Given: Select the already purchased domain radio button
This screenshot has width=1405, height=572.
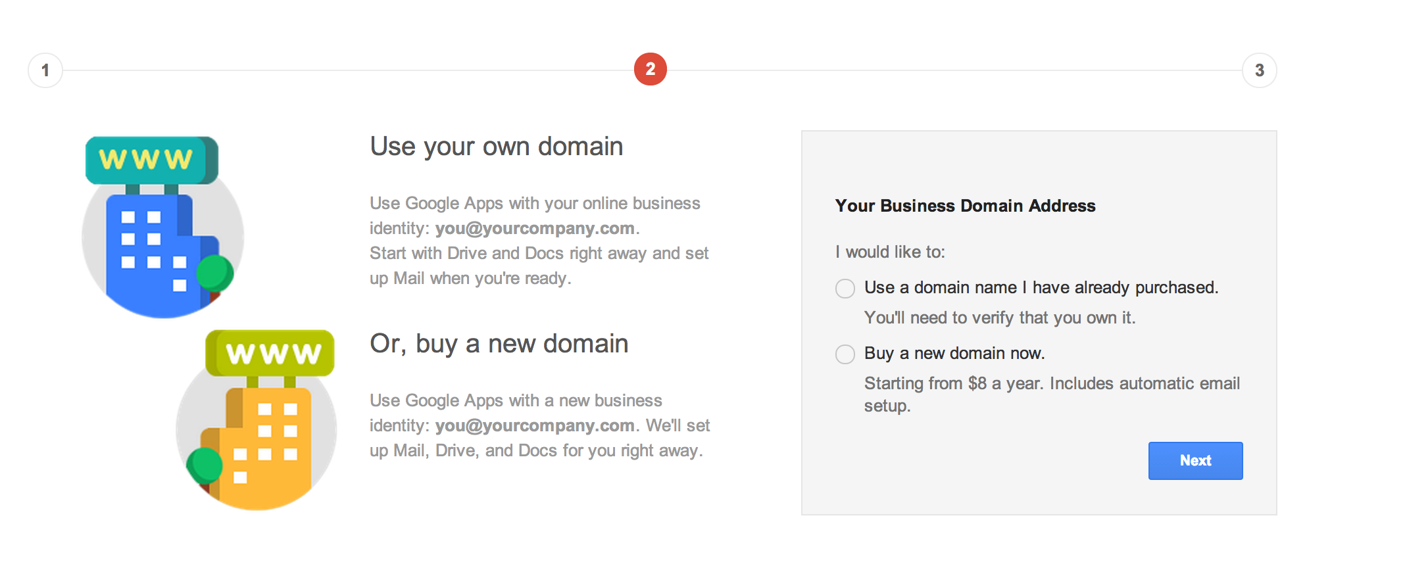Looking at the screenshot, I should tap(845, 289).
